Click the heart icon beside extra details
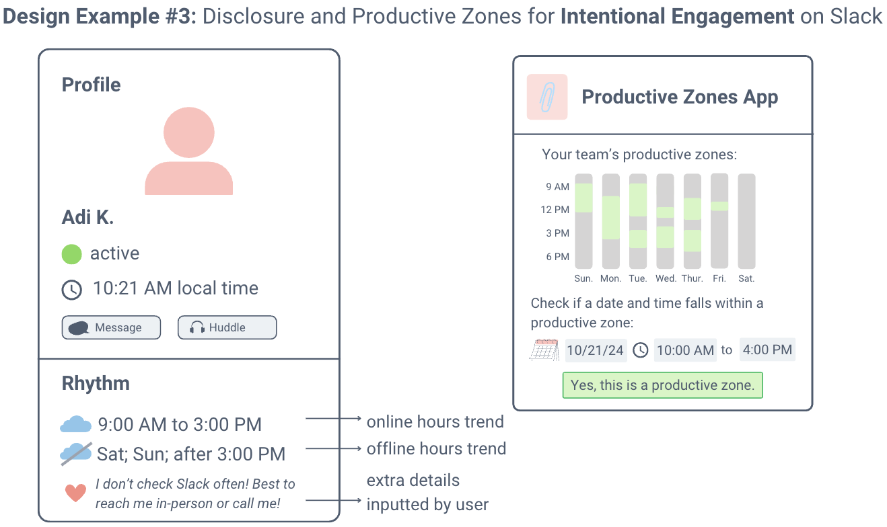The width and height of the screenshot is (887, 527). point(75,493)
